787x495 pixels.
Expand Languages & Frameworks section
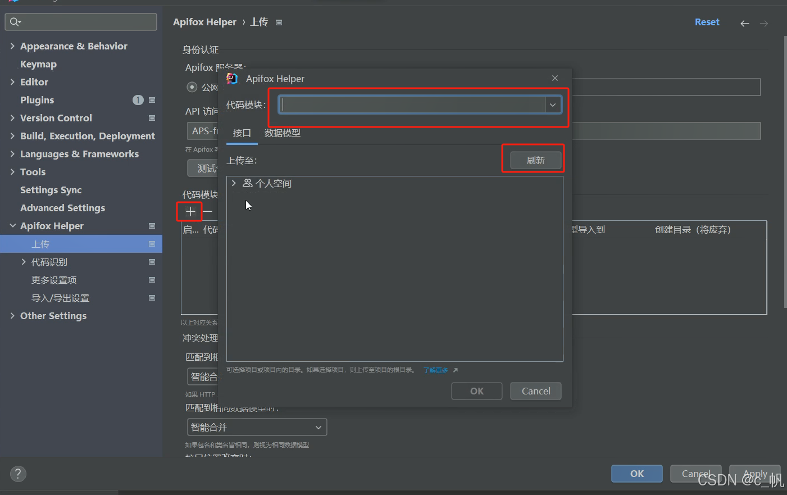coord(12,154)
